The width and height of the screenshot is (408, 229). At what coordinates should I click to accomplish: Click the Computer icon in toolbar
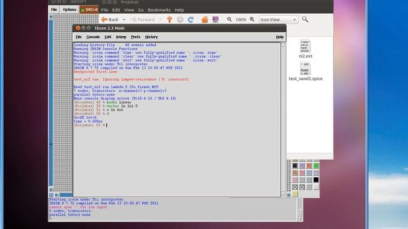[215, 20]
